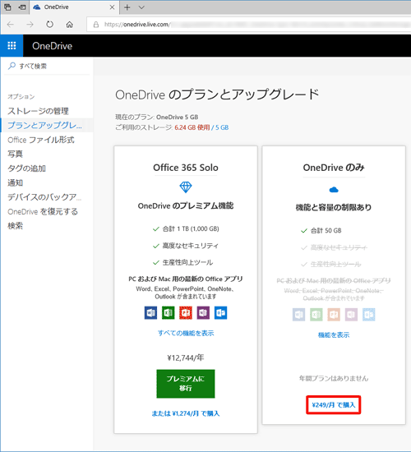Click faded Word icon in OneDrive のみ
This screenshot has height=452, width=411.
point(298,315)
